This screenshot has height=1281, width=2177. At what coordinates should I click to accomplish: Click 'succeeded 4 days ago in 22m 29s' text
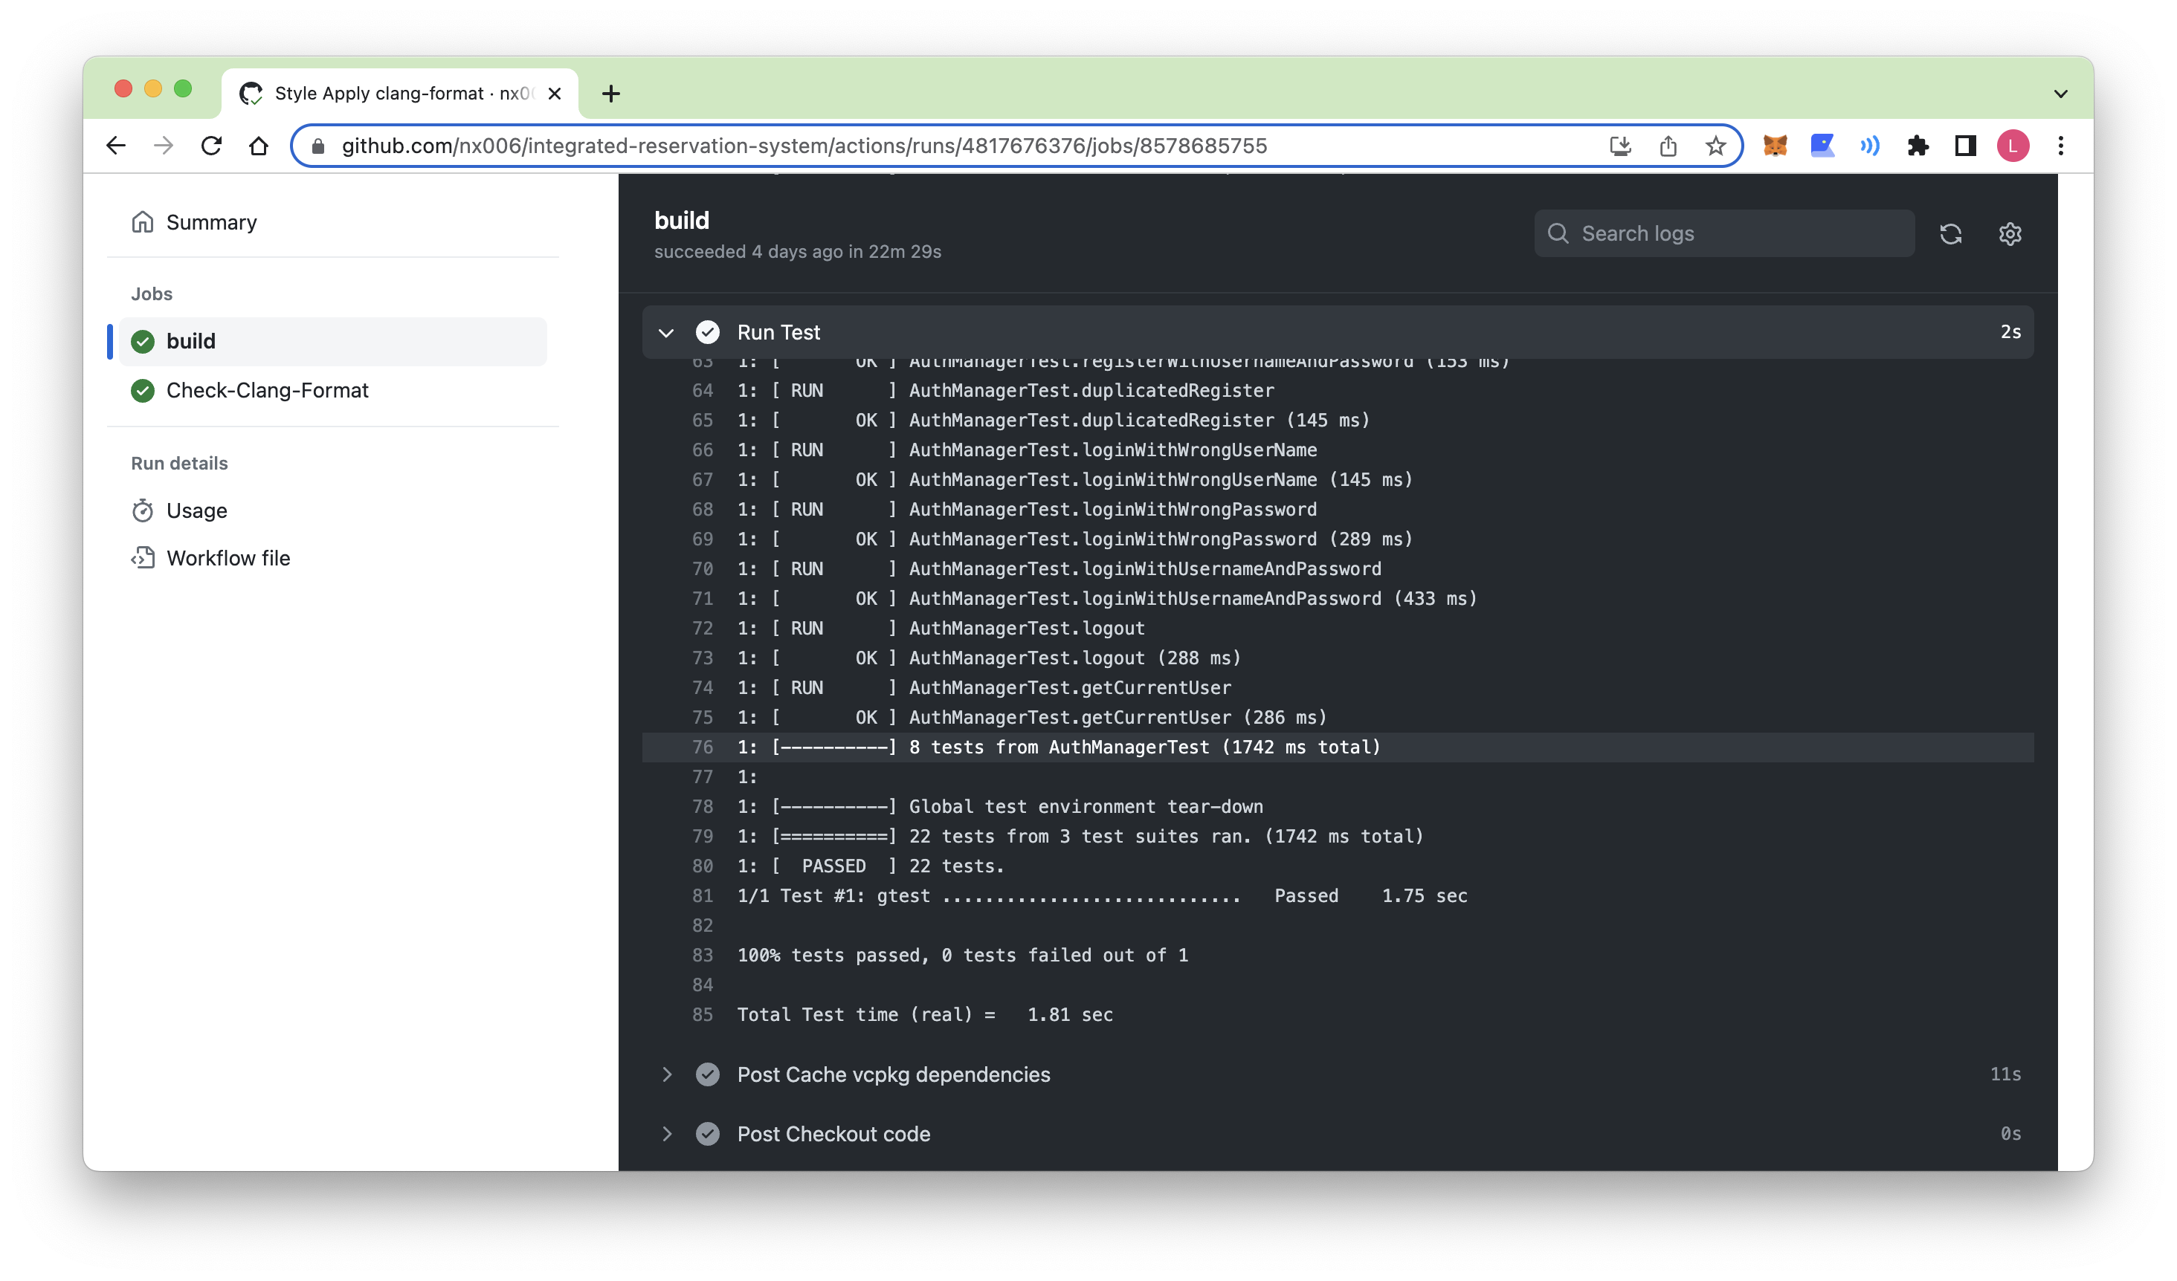(x=797, y=252)
